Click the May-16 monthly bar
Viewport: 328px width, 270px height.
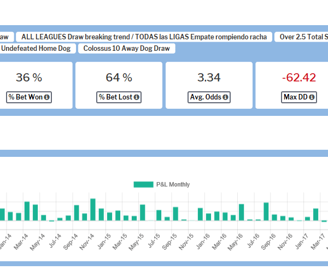click(x=242, y=212)
